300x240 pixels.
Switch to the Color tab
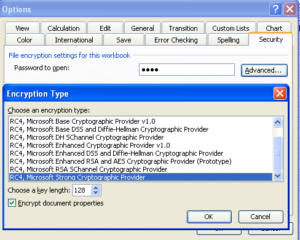[x=25, y=40]
